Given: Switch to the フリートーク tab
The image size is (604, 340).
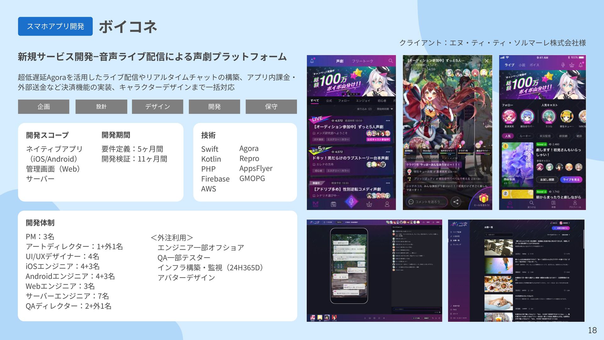Looking at the screenshot, I should [362, 61].
